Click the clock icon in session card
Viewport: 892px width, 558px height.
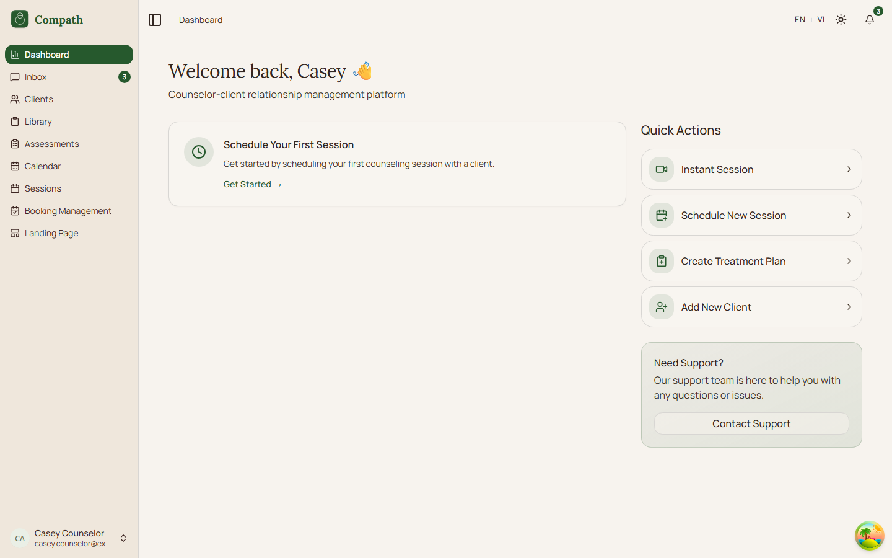(199, 152)
